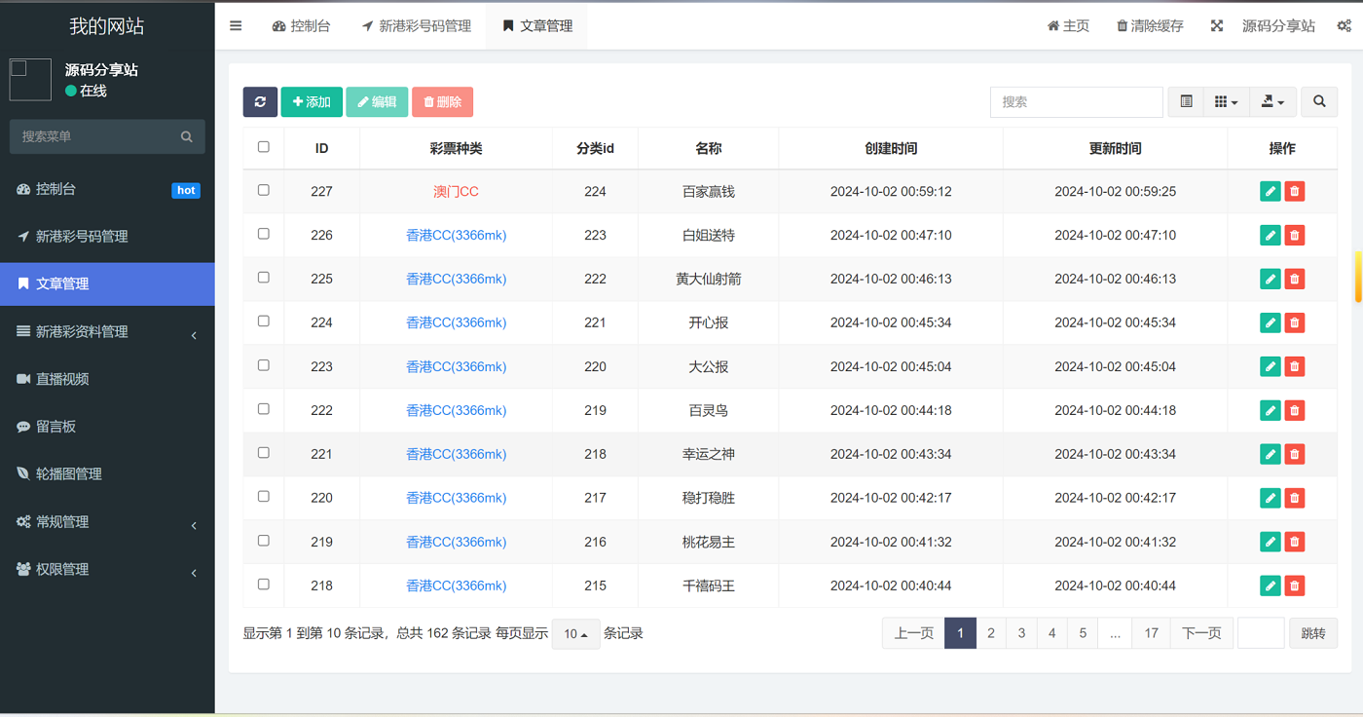Toggle the table card view icon
The image size is (1363, 717).
1186,102
